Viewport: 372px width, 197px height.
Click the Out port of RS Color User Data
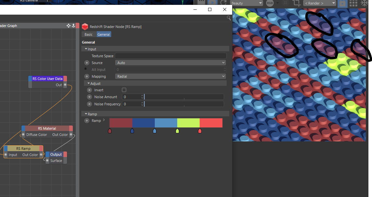pyautogui.click(x=65, y=85)
